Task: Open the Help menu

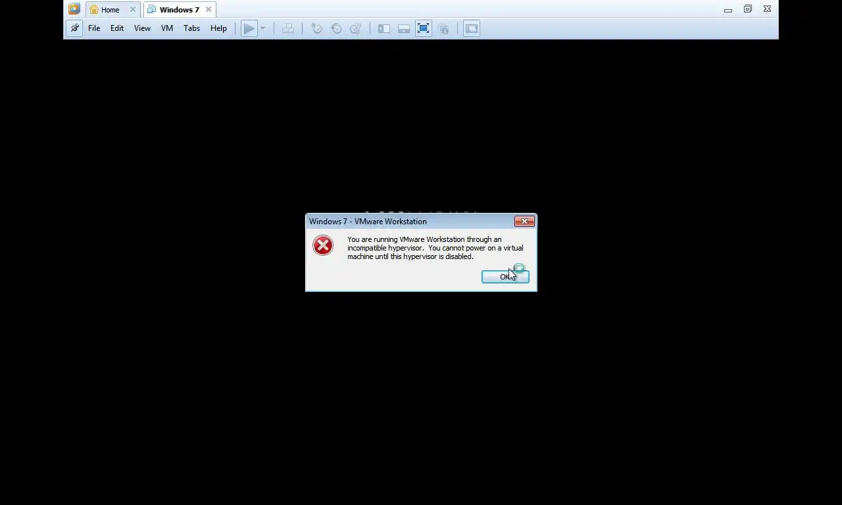Action: click(x=218, y=28)
